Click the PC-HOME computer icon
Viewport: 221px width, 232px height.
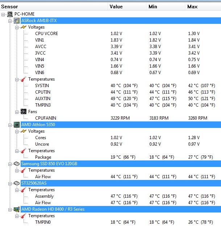10,14
